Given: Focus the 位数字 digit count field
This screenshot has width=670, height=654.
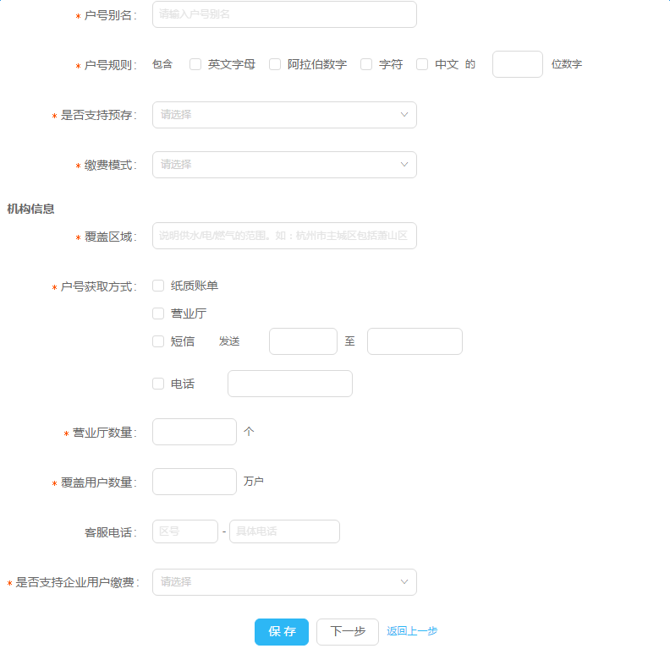Looking at the screenshot, I should click(x=518, y=64).
